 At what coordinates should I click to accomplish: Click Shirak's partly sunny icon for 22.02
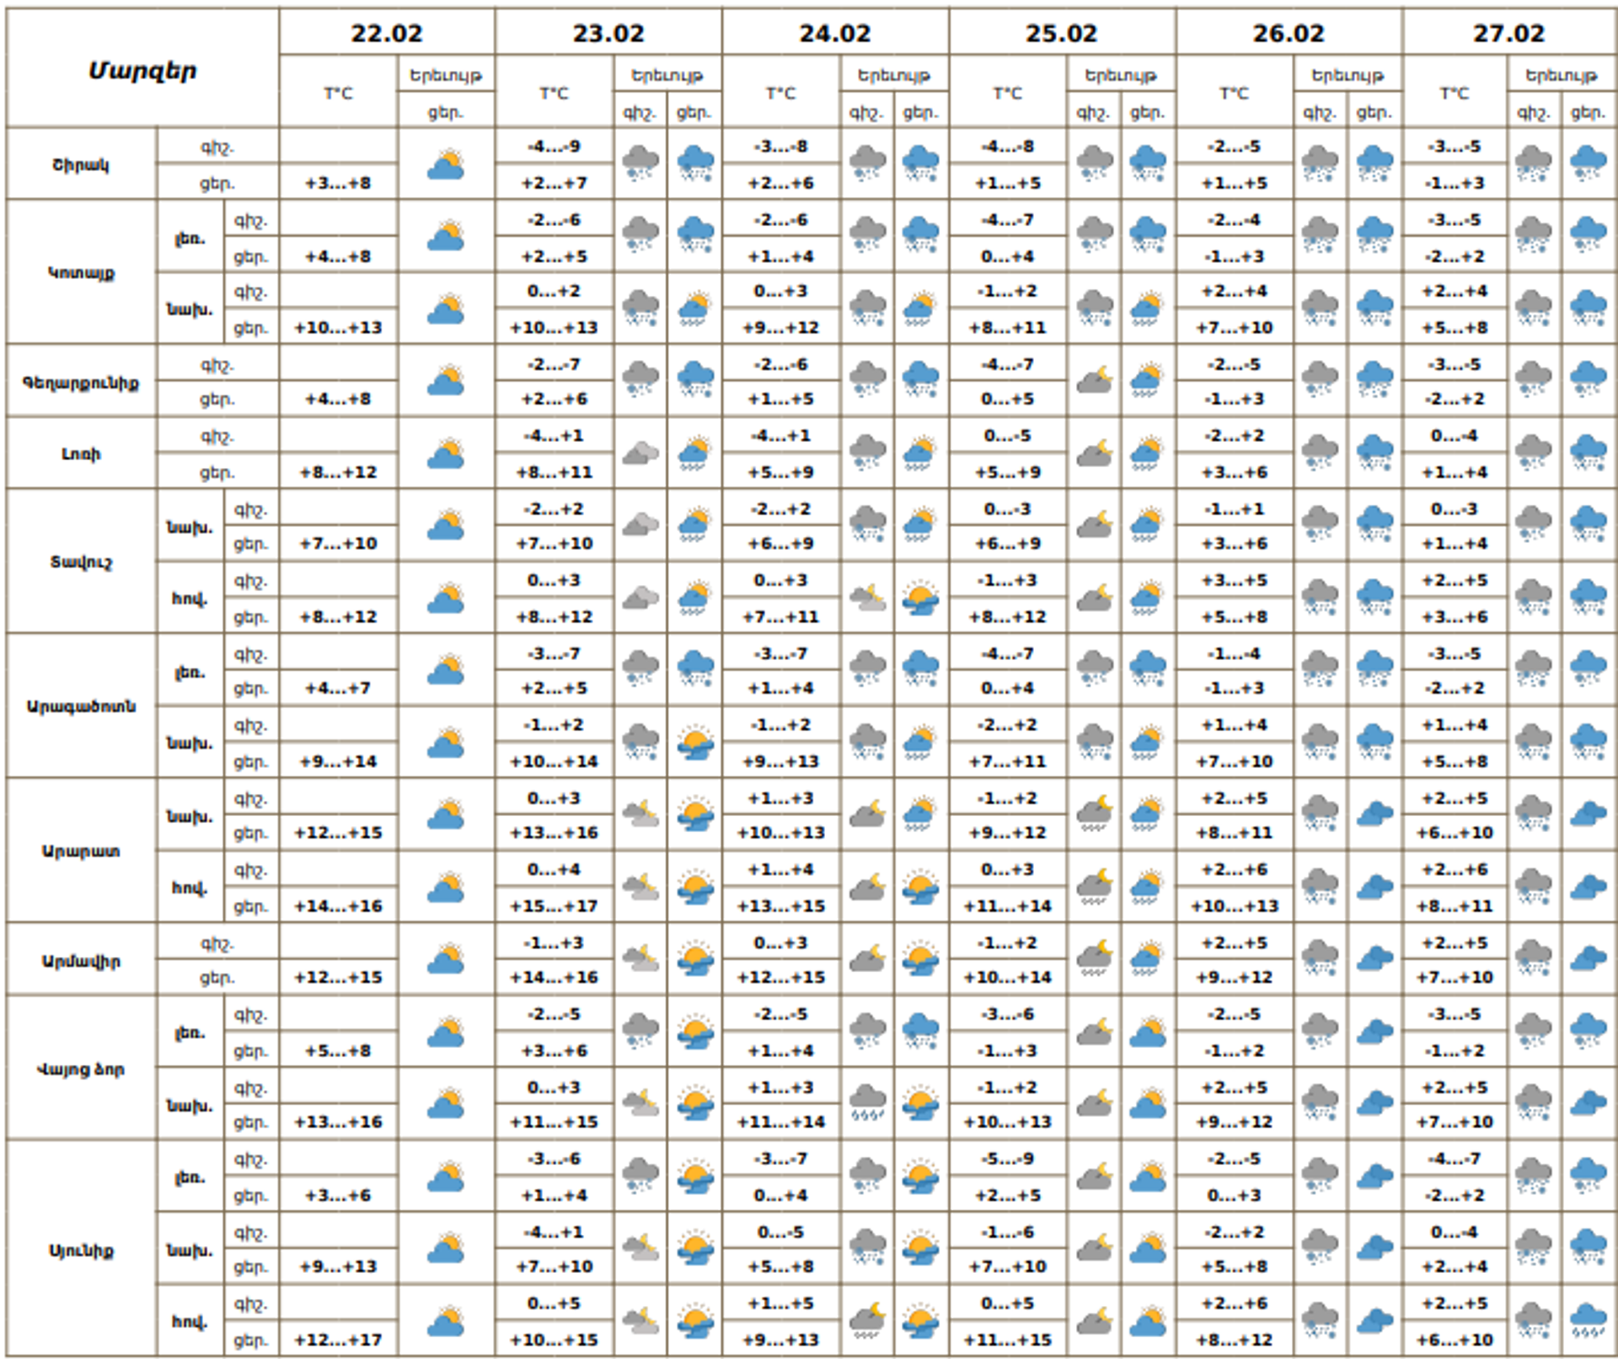(445, 164)
